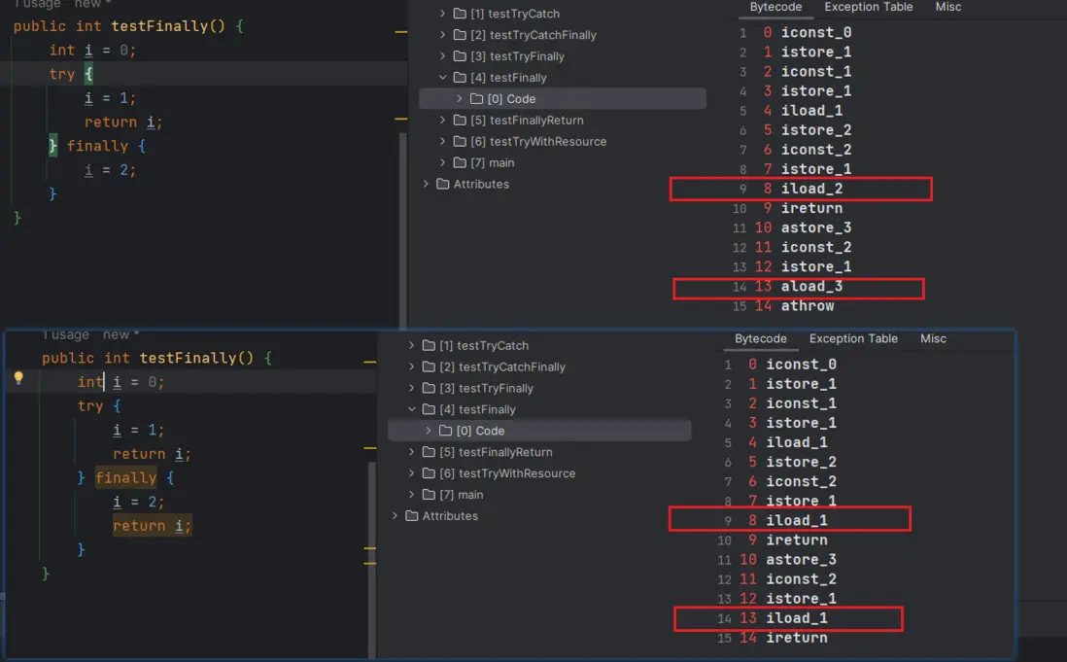Click folder icon of [0] Code in lower tree
This screenshot has width=1067, height=662.
446,431
